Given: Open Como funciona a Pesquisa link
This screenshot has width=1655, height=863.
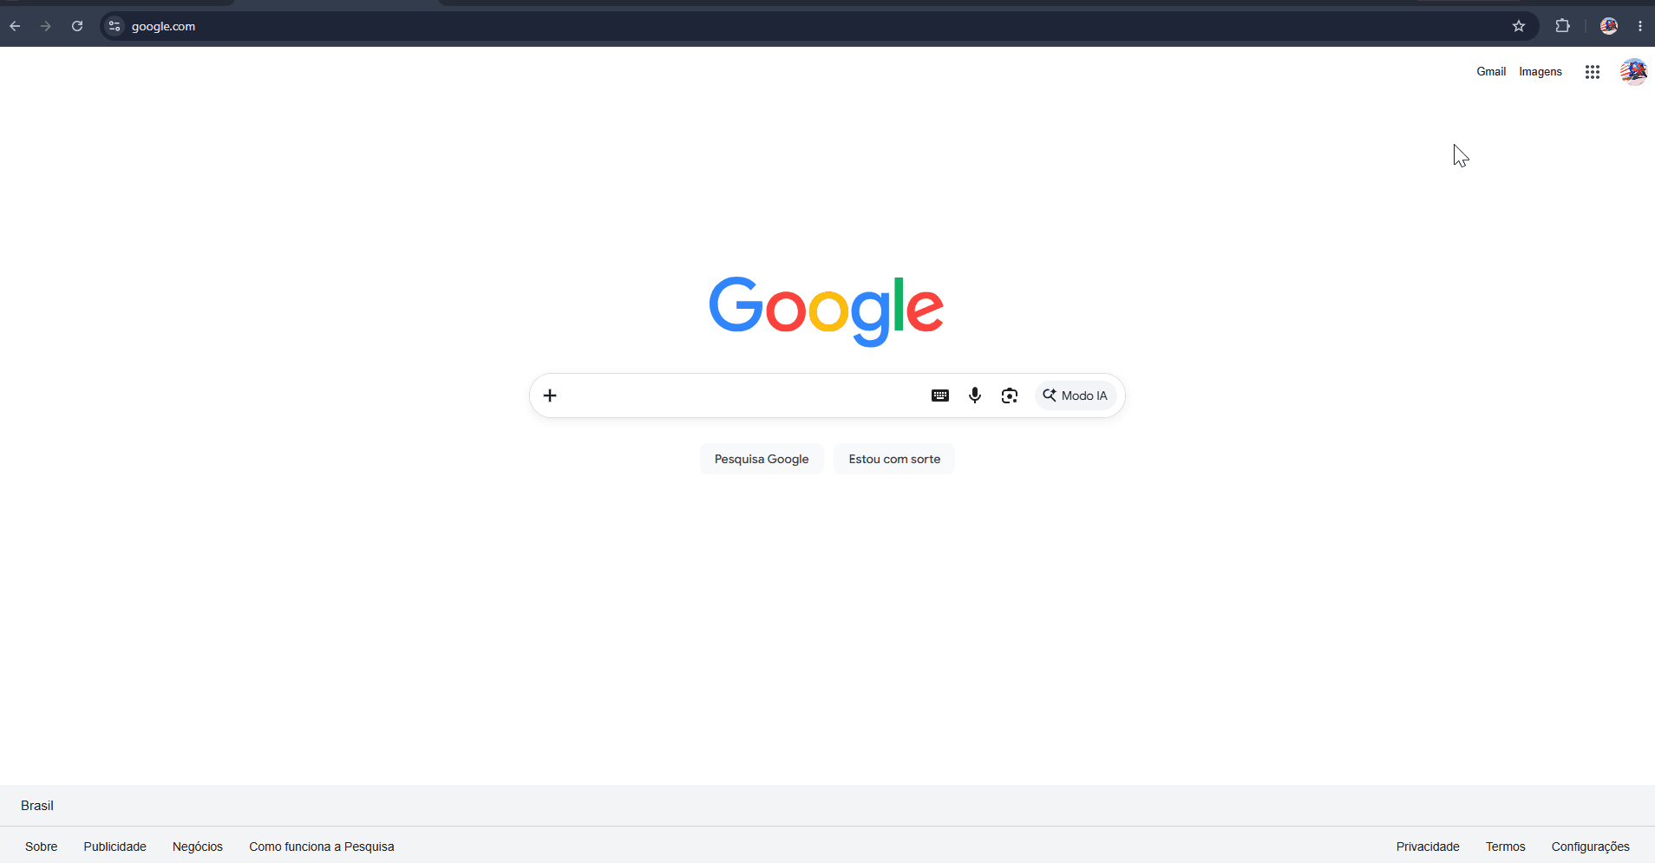Looking at the screenshot, I should [322, 847].
